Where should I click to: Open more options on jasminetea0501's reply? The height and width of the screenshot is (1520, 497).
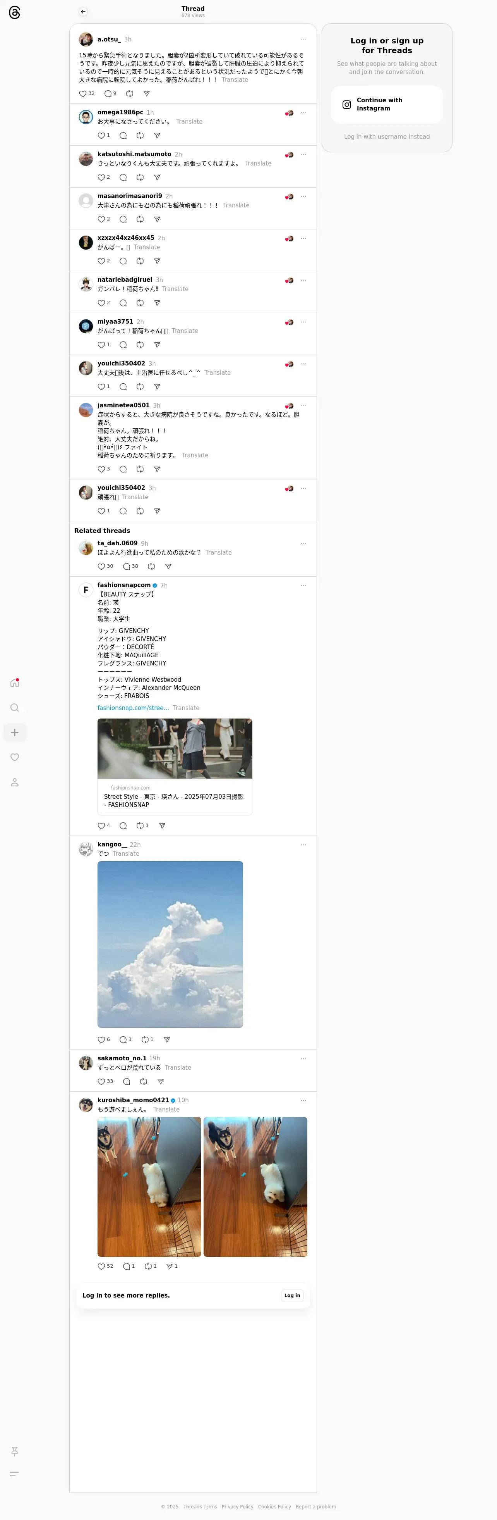pos(303,406)
